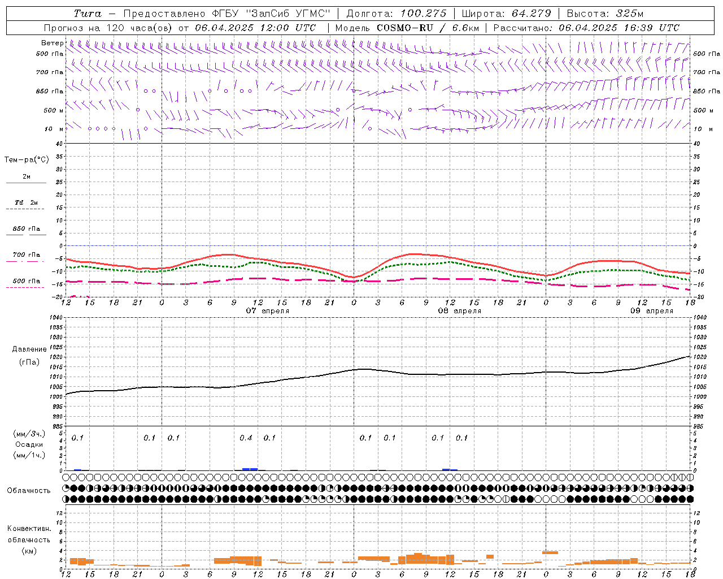723x579 pixels.
Task: Click the "Высота: 325м" header field
Action: 605,14
